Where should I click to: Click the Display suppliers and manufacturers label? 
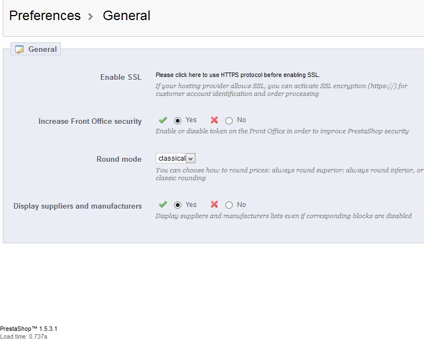pos(78,206)
